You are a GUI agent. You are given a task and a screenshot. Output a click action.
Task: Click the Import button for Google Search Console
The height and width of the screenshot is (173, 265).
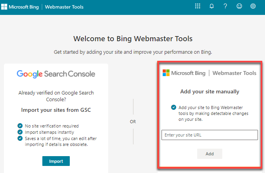tap(56, 161)
